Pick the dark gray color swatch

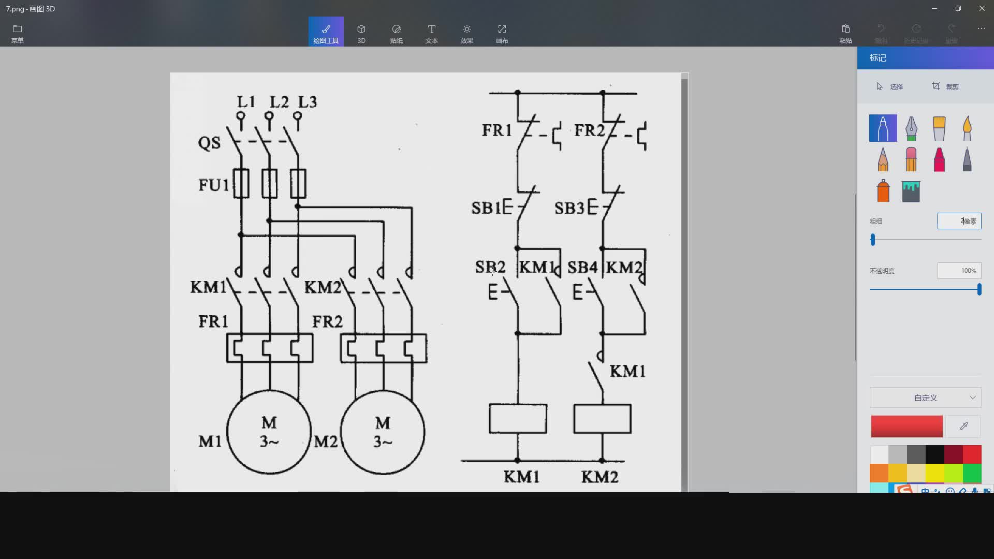(916, 454)
